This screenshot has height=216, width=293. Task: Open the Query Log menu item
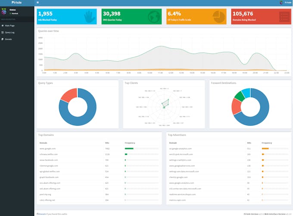[17, 32]
